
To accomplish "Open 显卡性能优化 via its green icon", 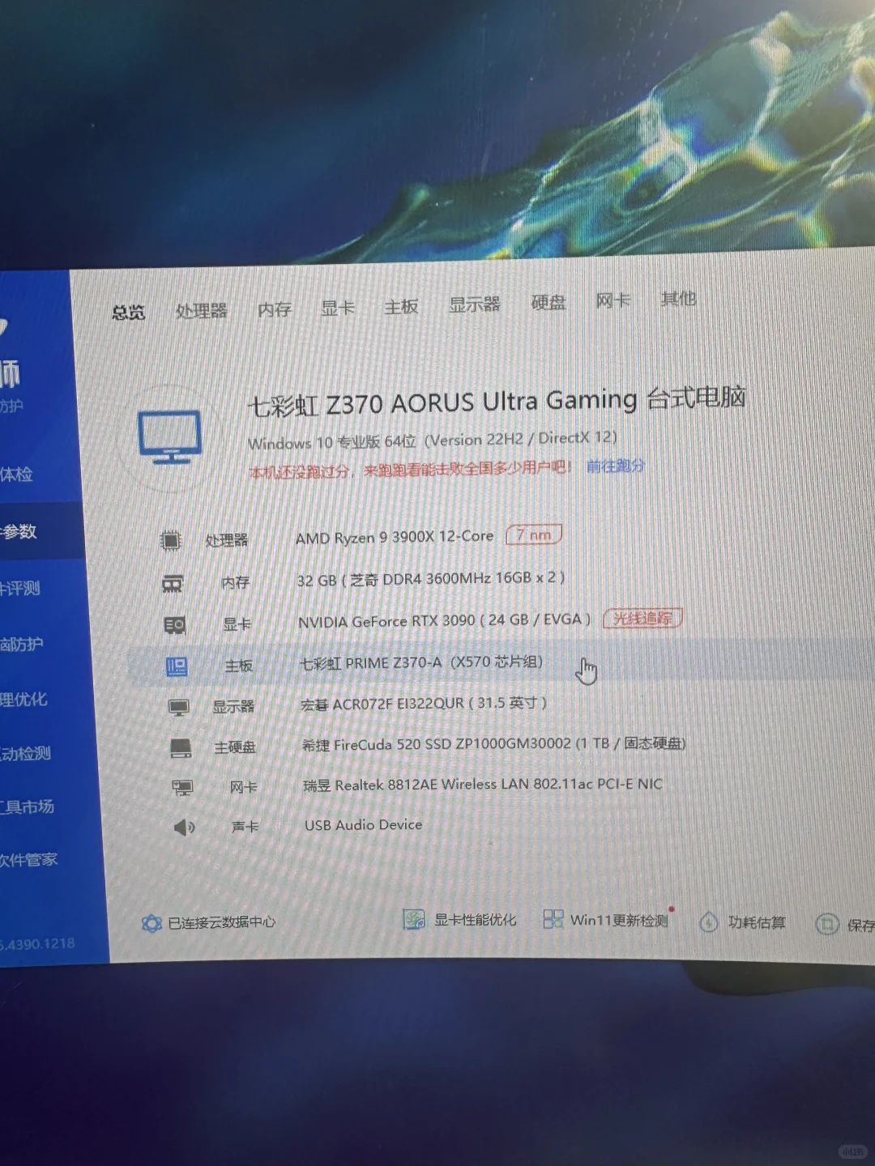I will tap(414, 917).
